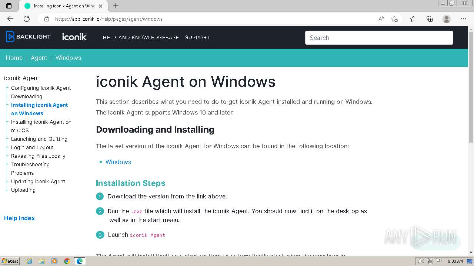The width and height of the screenshot is (474, 266).
Task: Launch Internet Explorer from taskbar
Action: [29, 261]
